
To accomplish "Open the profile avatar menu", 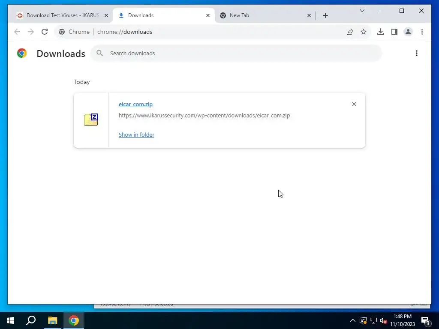I will pyautogui.click(x=408, y=32).
